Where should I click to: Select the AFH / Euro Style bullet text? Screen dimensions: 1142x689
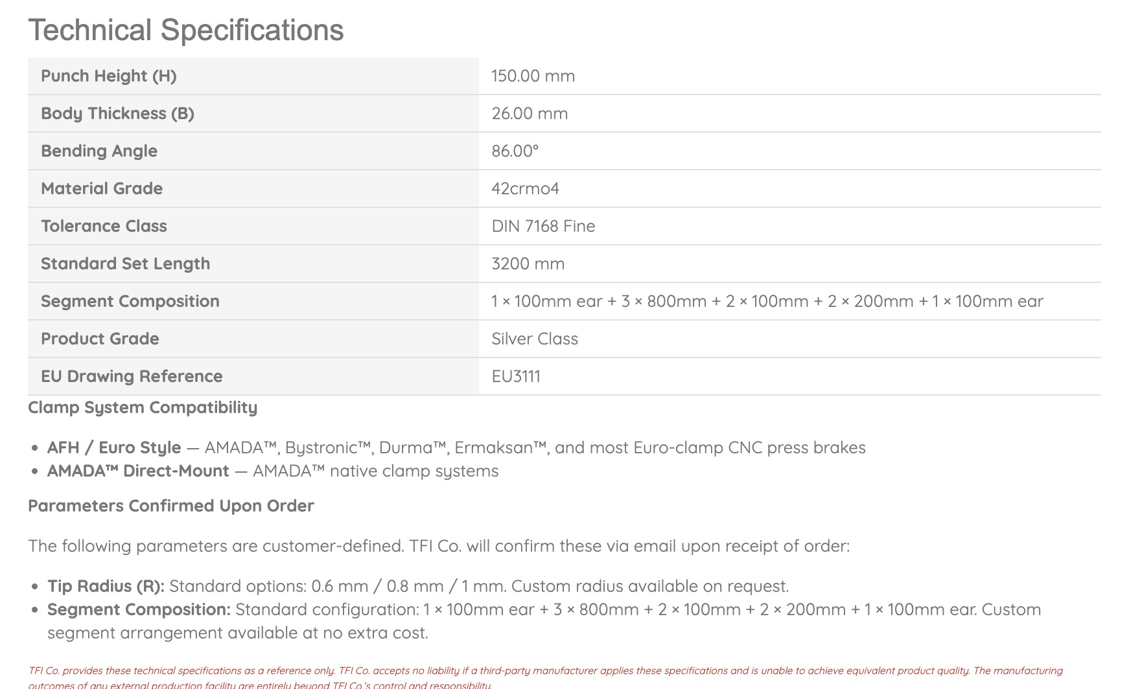coord(114,447)
